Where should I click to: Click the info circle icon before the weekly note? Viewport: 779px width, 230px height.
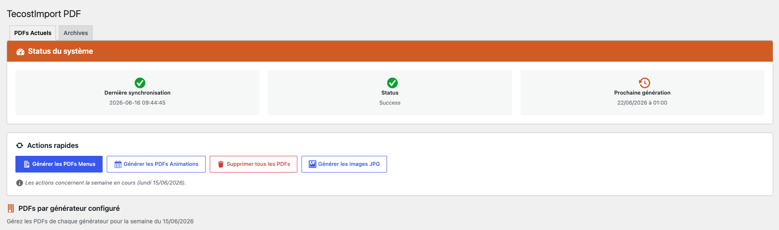19,183
